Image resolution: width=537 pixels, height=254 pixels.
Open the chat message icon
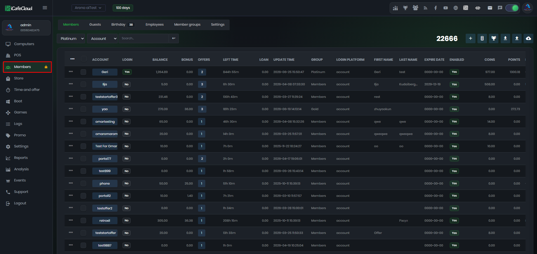(x=500, y=8)
